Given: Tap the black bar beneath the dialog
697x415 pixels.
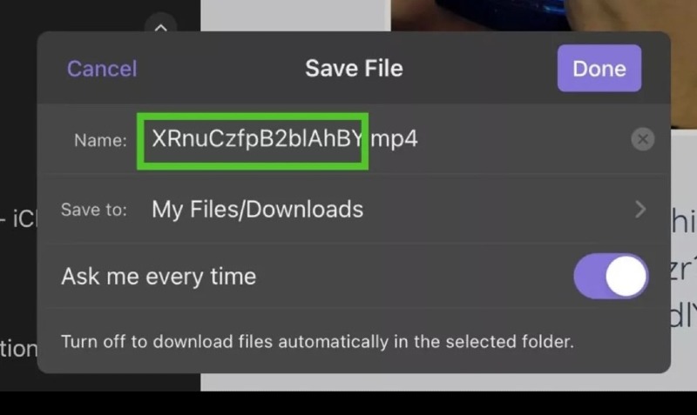Looking at the screenshot, I should [348, 403].
